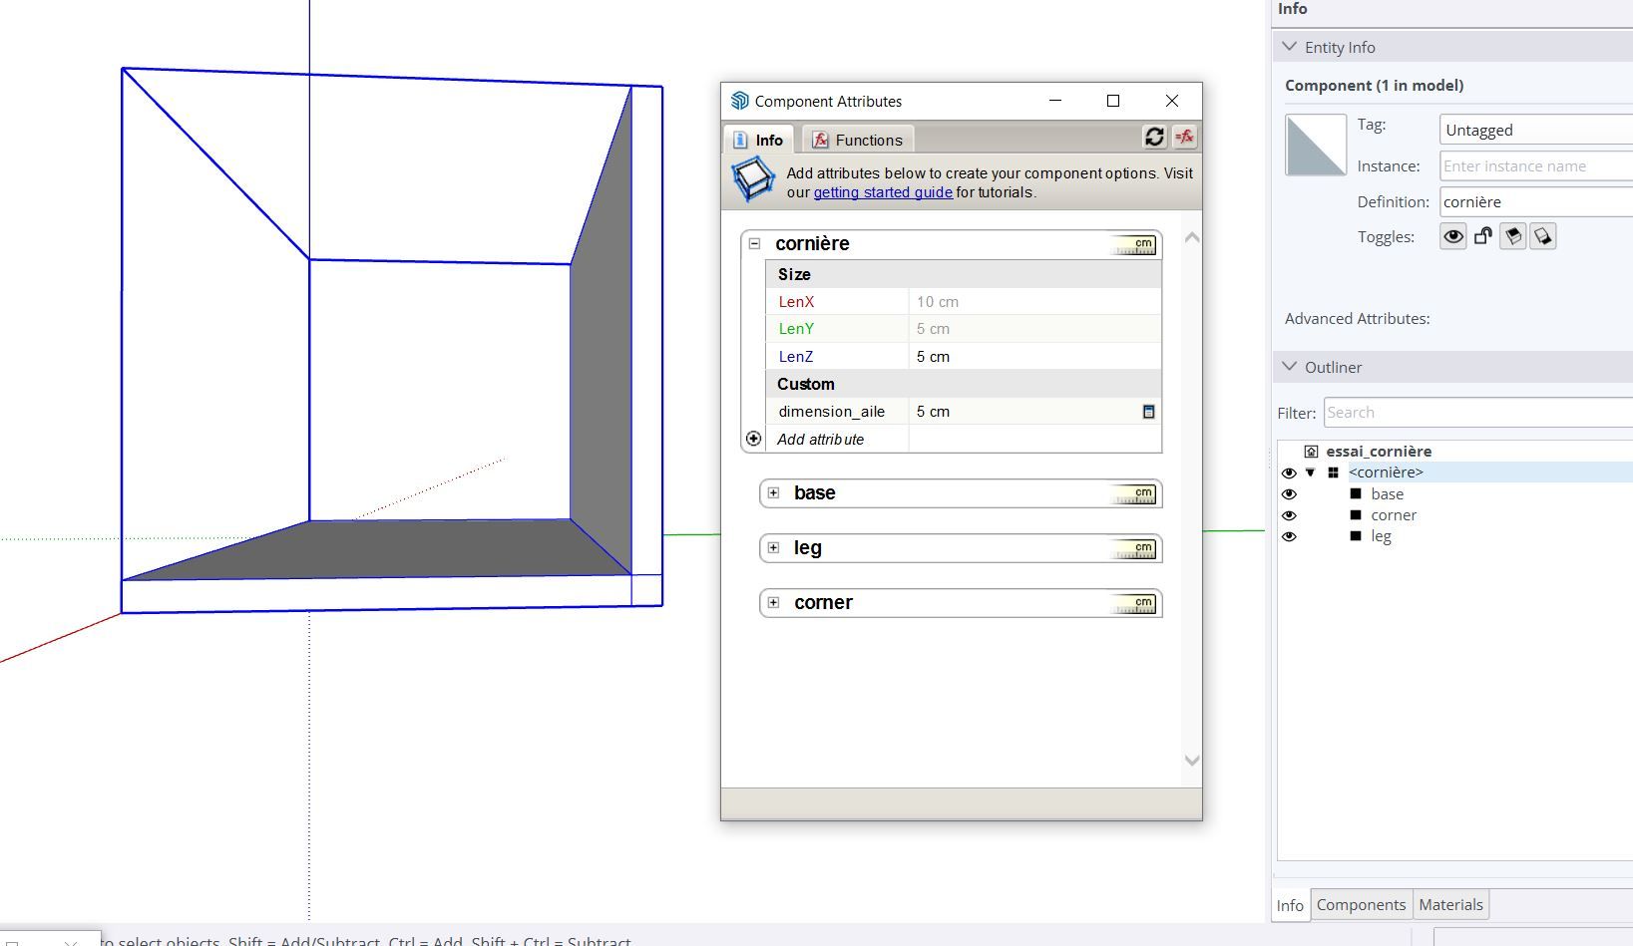Image resolution: width=1633 pixels, height=946 pixels.
Task: Hide the leg item in Outliner
Action: pyautogui.click(x=1289, y=536)
